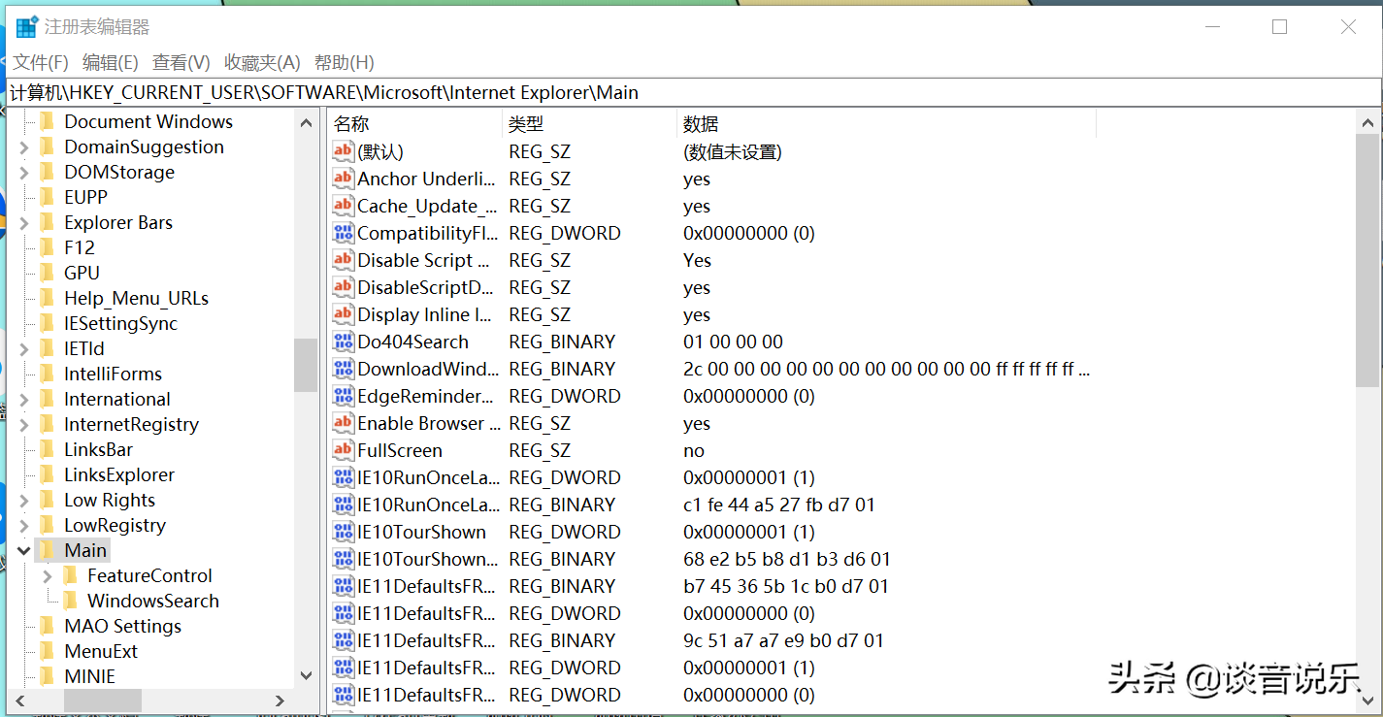Viewport: 1383px width, 717px height.
Task: Select the WindowsSearch subkey folder icon
Action: (x=71, y=601)
